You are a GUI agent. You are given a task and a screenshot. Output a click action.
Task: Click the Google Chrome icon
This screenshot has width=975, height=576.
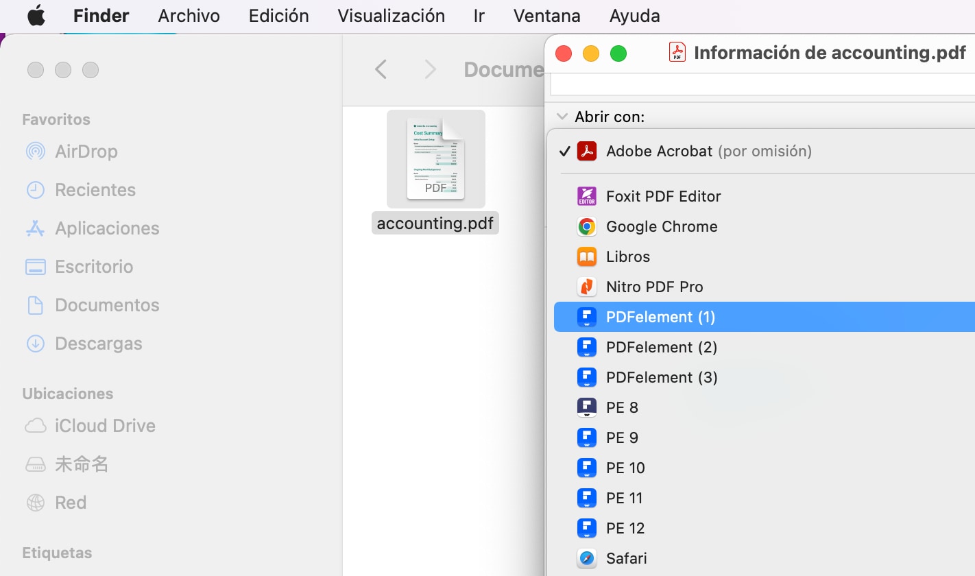click(587, 226)
